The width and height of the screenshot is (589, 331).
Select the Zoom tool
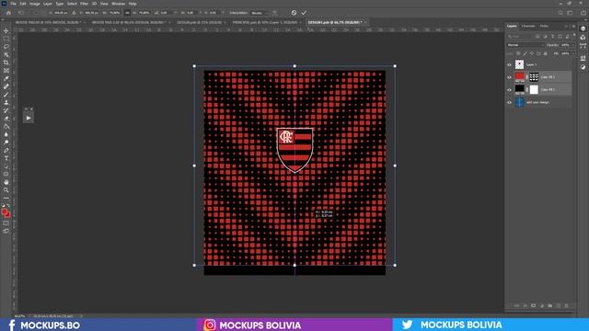[x=6, y=190]
